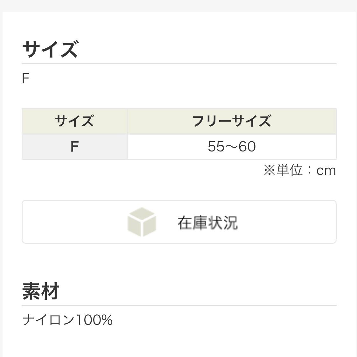Click the divider line under 素材 heading
Viewport: 357px width, 357px height.
[x=179, y=305]
